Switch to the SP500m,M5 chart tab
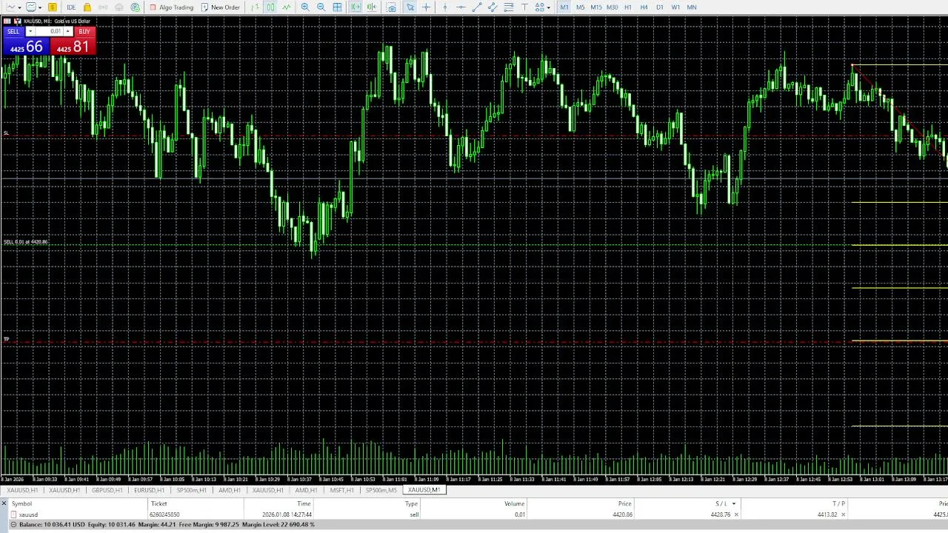 381,490
